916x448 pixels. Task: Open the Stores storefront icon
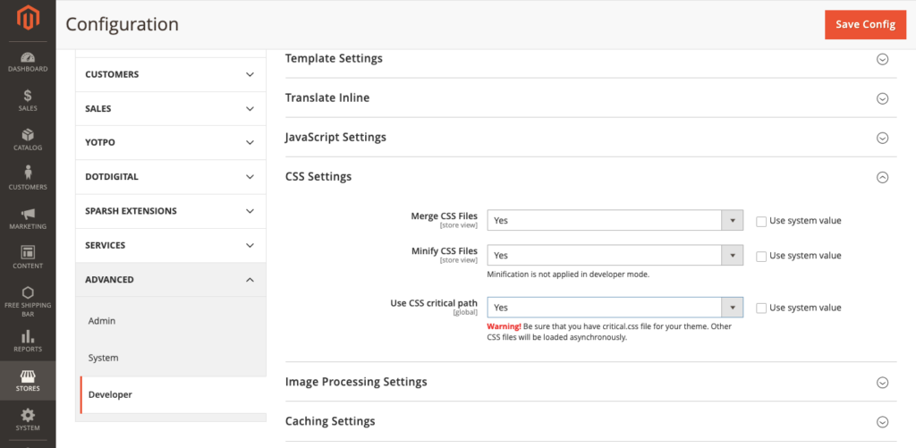point(28,376)
